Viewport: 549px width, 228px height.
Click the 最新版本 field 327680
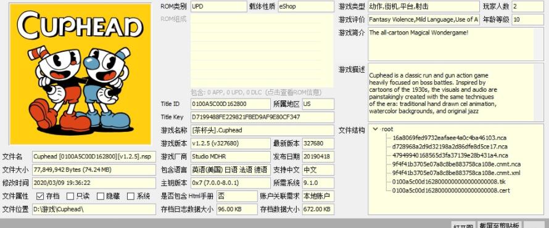318,144
